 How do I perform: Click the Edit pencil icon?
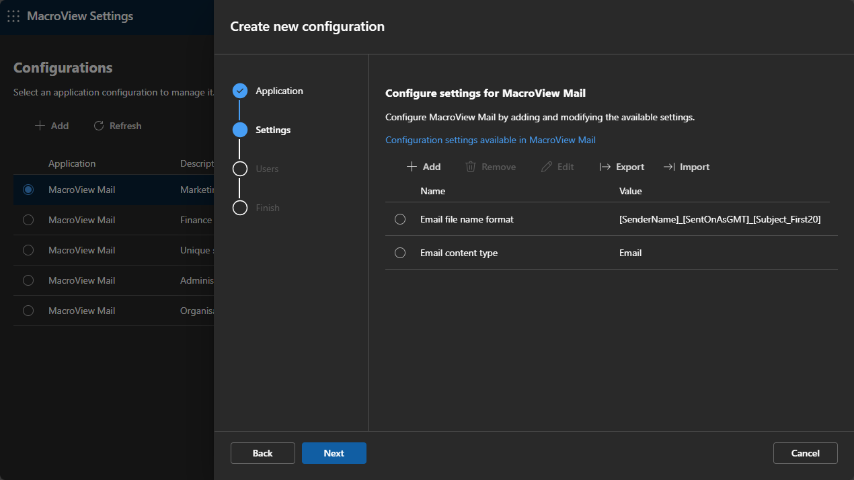(x=547, y=167)
